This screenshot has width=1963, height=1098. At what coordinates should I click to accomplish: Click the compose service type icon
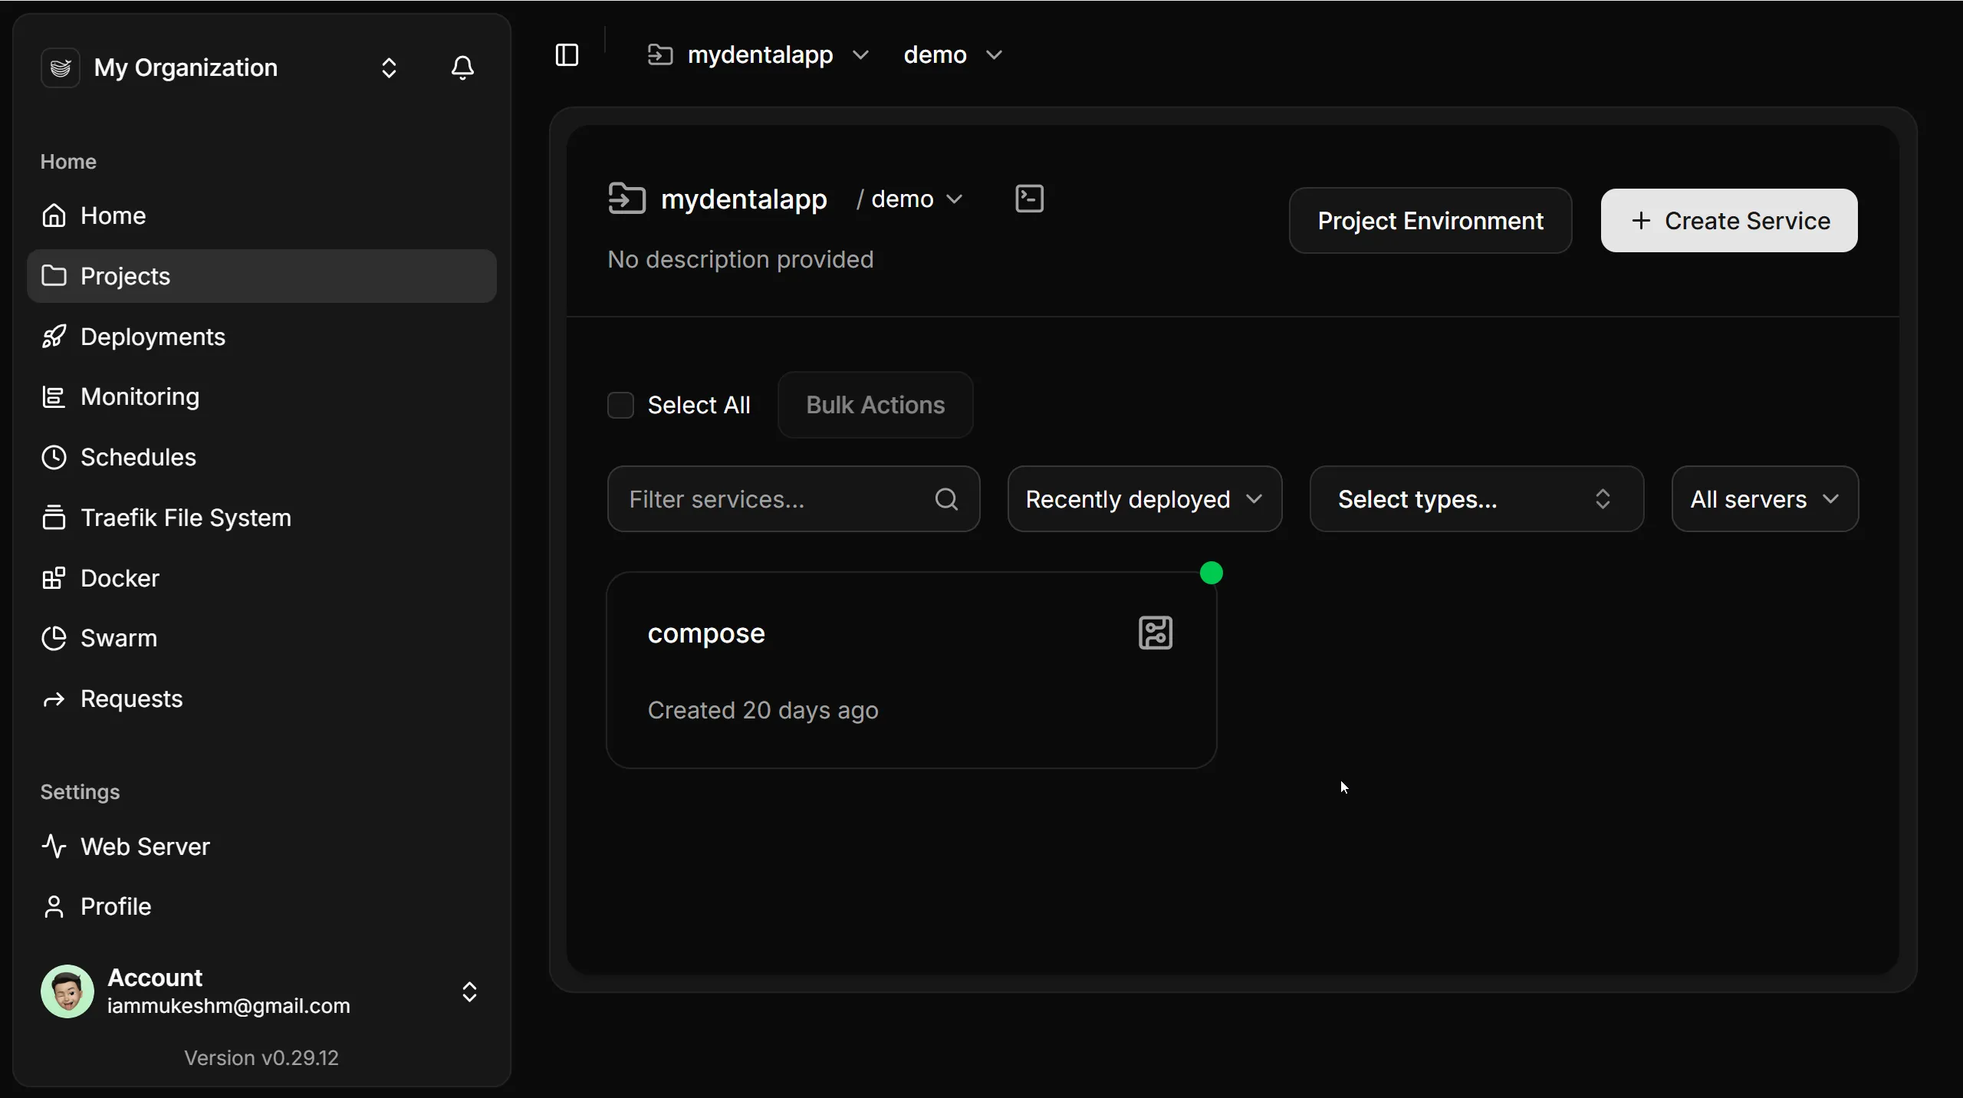pos(1156,633)
